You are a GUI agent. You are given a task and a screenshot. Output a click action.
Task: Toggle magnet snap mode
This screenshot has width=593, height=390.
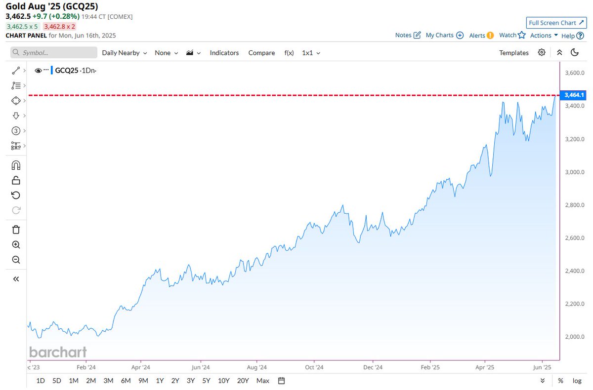[16, 165]
